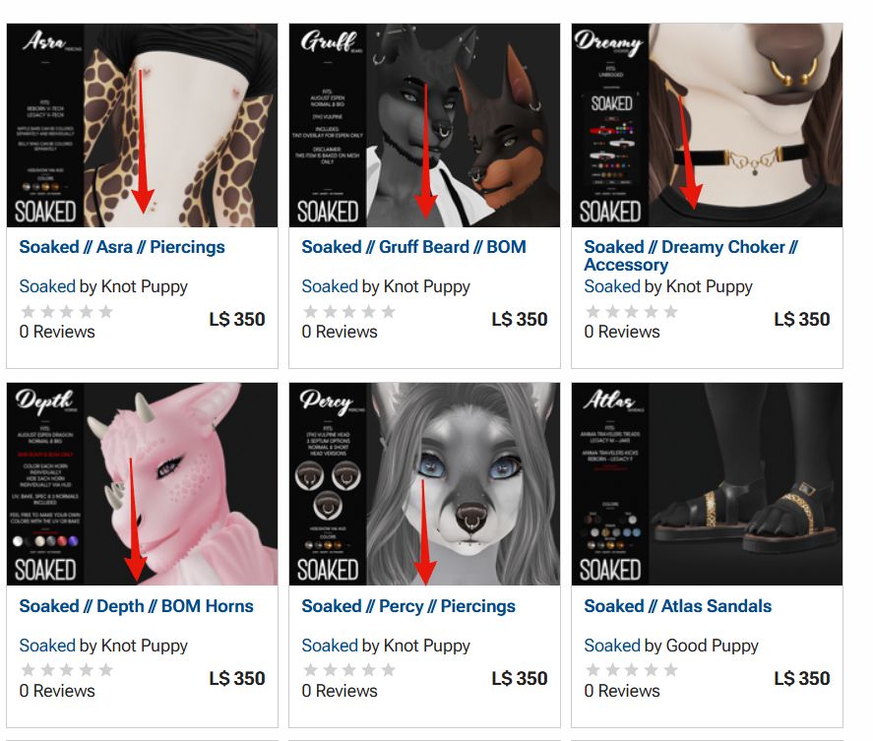Open Soaked store link under Atlas Sandals
This screenshot has width=873, height=741.
[612, 646]
